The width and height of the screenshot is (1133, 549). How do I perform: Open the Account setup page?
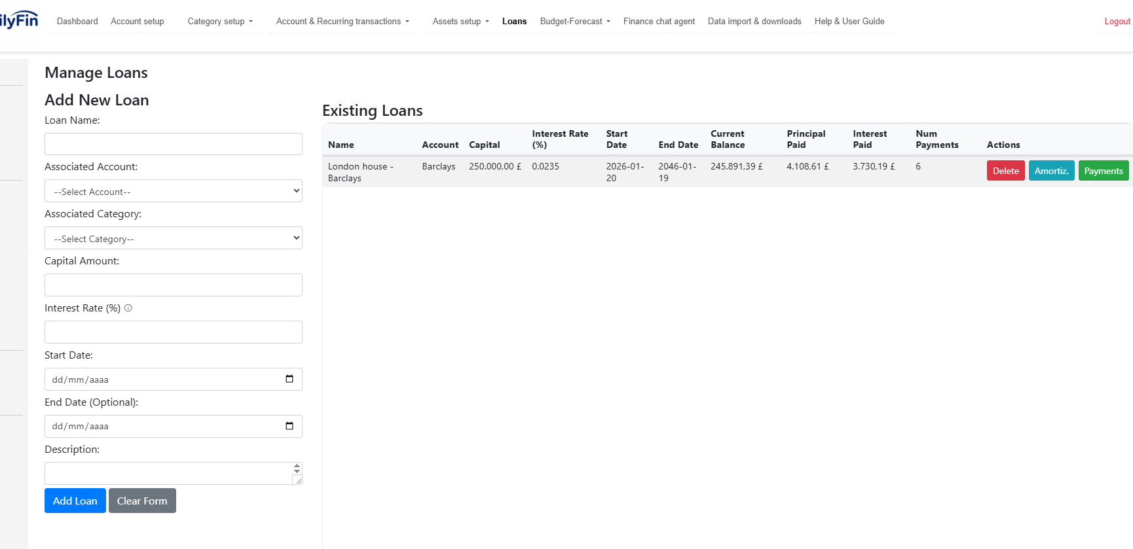point(138,22)
